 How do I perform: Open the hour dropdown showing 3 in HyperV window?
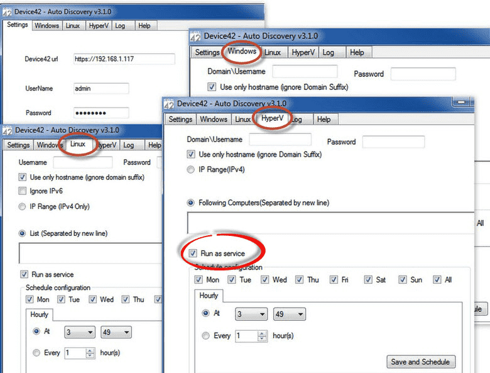click(251, 314)
